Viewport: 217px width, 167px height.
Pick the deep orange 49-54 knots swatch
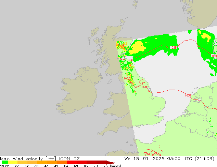click(62, 162)
